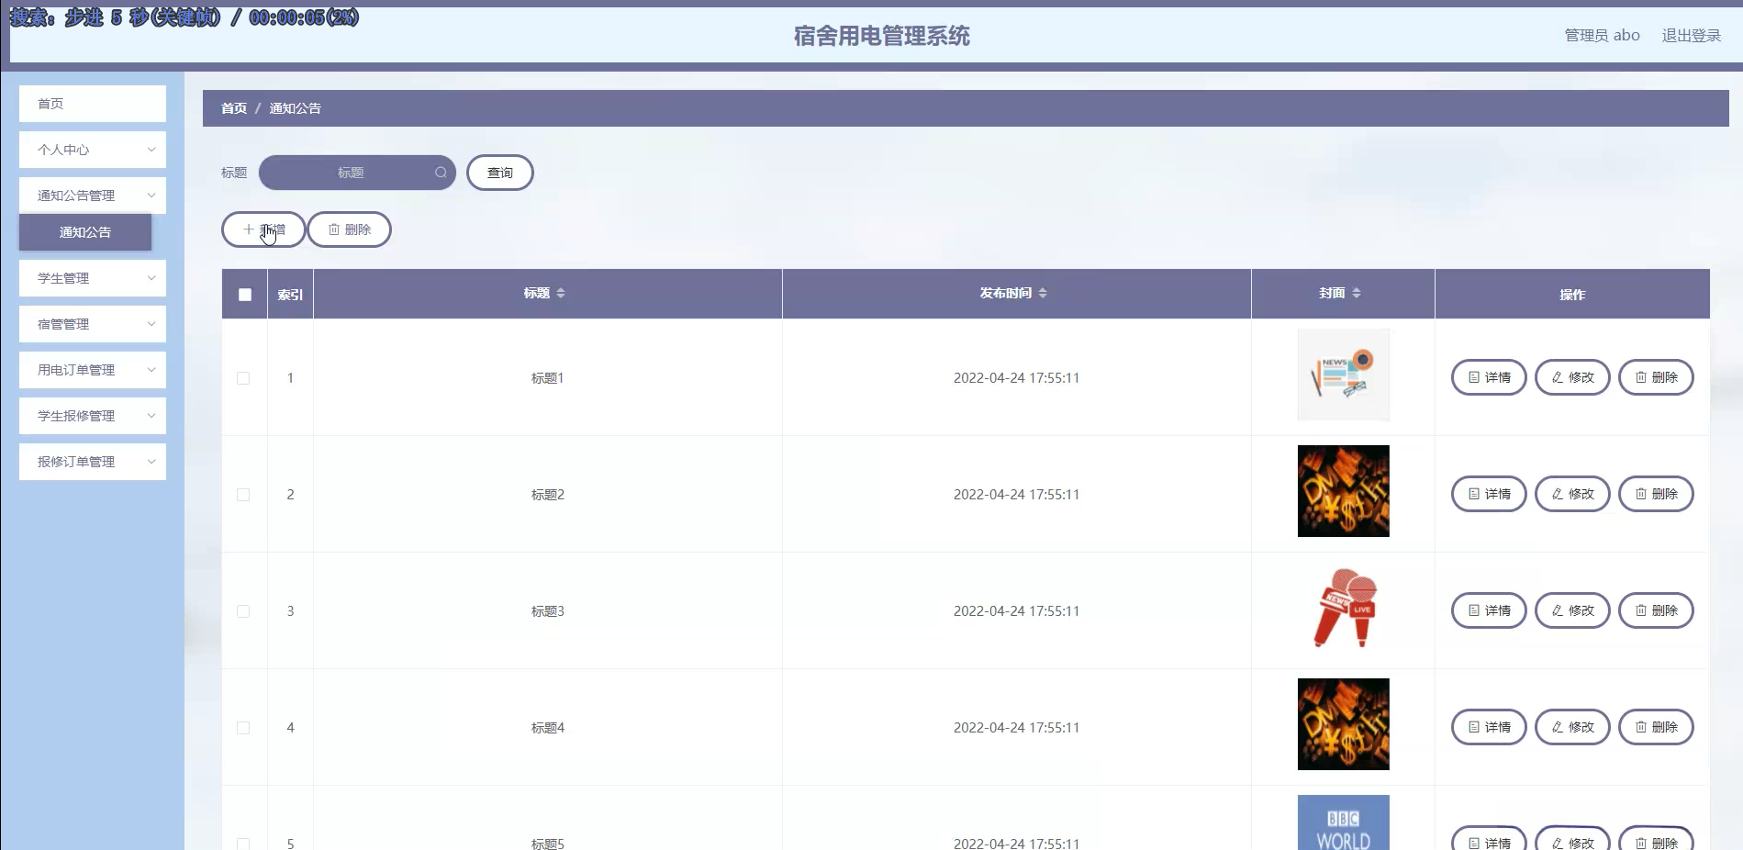The width and height of the screenshot is (1743, 850).
Task: Click the batch 删除 button above table
Action: 350,229
